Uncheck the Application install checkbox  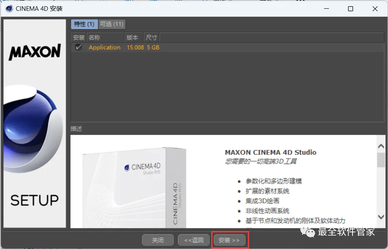(79, 47)
